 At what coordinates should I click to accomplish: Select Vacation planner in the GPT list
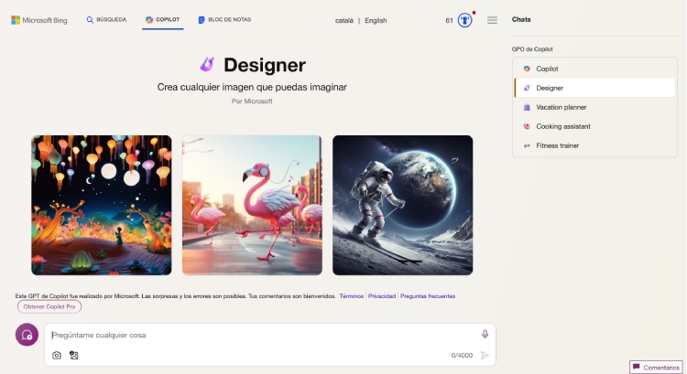[594, 107]
